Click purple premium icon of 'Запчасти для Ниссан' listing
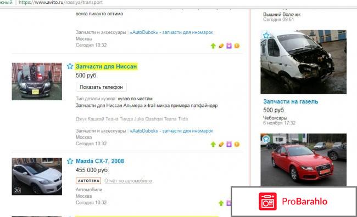Image resolution: width=357 pixels, height=217 pixels. point(229,144)
